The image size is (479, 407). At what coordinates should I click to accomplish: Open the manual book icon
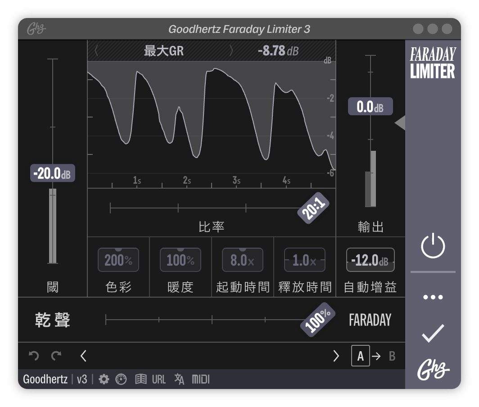coord(141,379)
